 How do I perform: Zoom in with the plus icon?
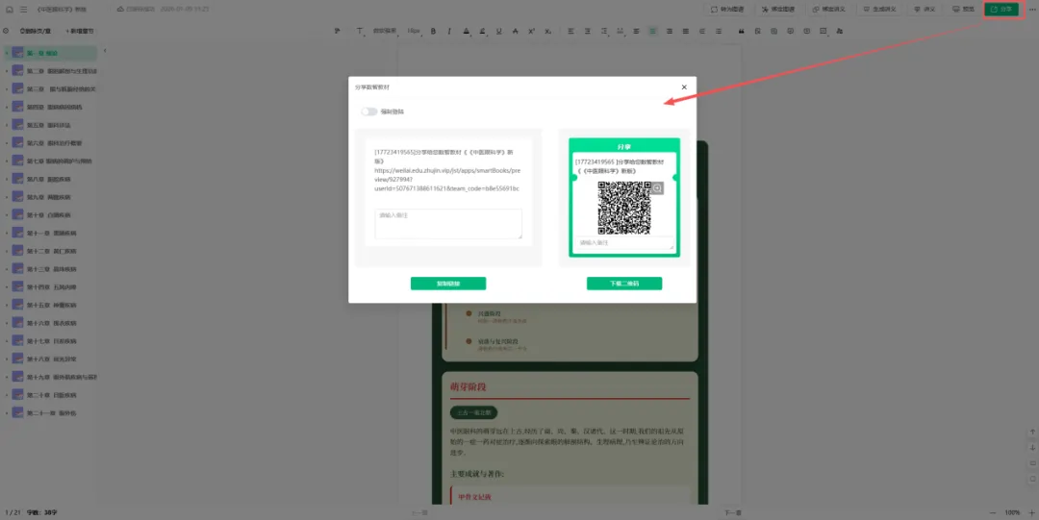[1031, 513]
